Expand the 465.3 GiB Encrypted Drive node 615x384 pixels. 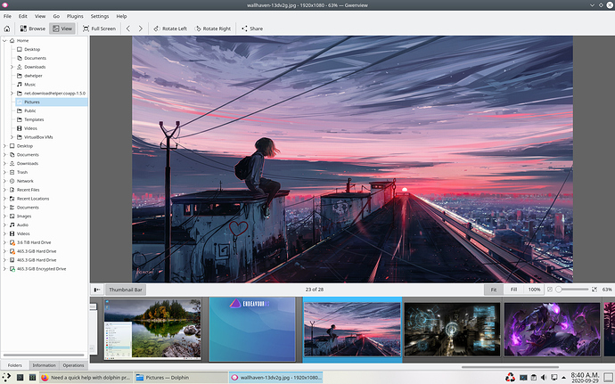(4, 269)
